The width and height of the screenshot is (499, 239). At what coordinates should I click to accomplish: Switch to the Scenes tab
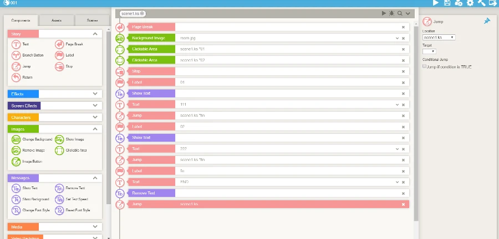(x=92, y=20)
